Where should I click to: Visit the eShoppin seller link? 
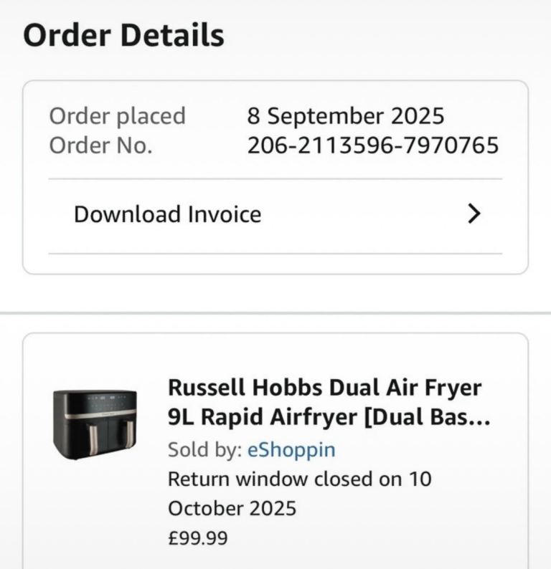coord(291,450)
